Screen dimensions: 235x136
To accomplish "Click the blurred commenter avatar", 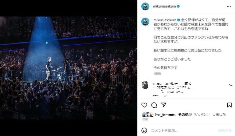I will coord(145,85).
